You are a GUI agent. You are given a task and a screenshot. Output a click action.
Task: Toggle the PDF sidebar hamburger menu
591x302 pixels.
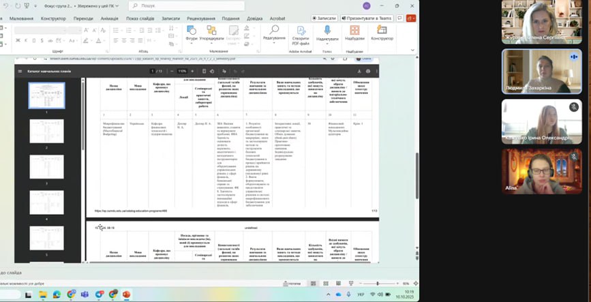pos(20,71)
